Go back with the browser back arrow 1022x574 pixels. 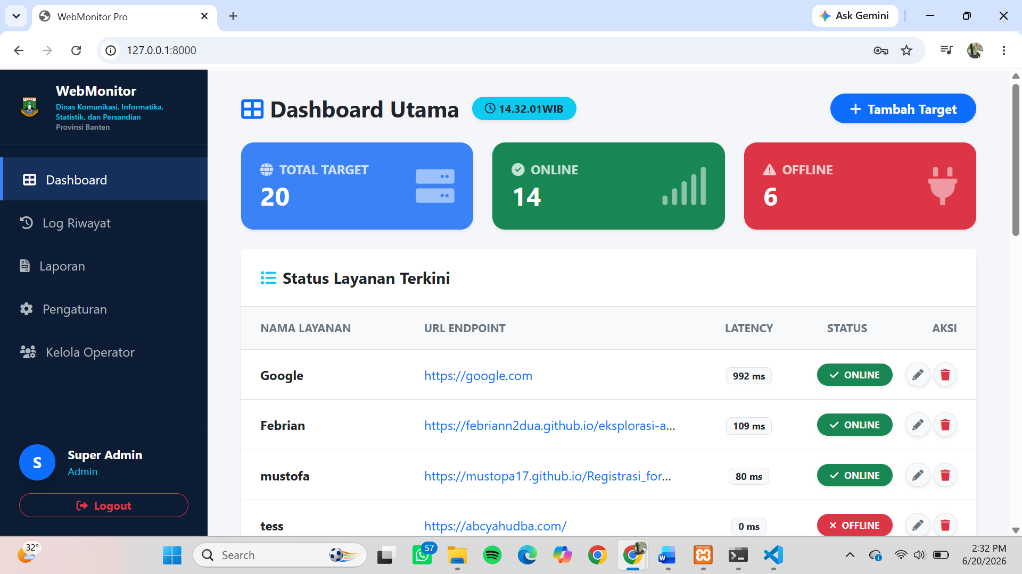(19, 50)
